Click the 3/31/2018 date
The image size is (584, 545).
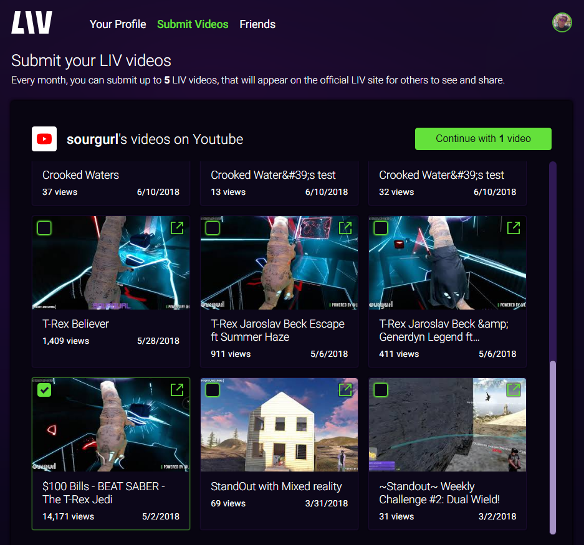click(326, 503)
